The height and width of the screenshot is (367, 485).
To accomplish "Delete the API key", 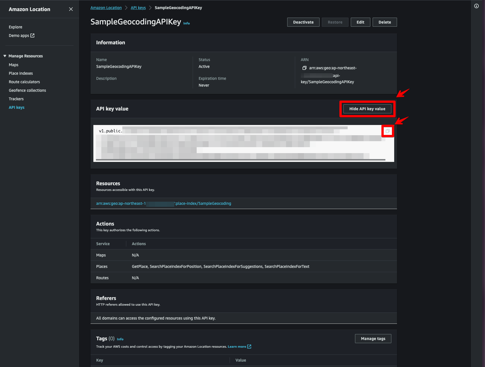I will point(385,22).
